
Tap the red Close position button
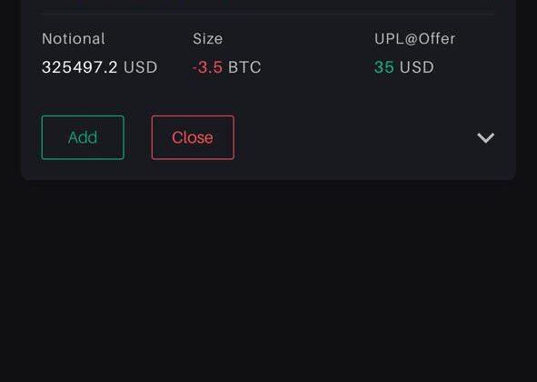[x=193, y=137]
